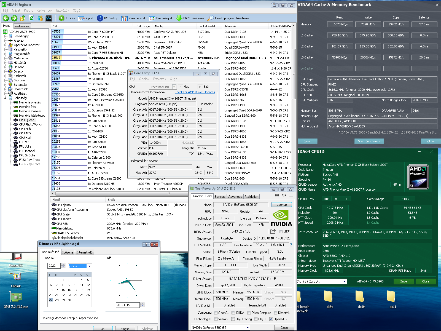Select FPU Mandel benchmark in the tree

(x=27, y=151)
